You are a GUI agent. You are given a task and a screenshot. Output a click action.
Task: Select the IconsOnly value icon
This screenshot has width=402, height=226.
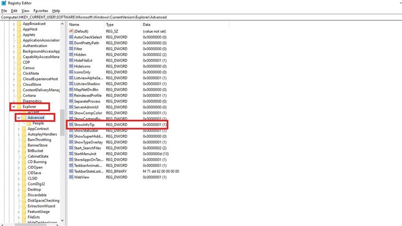pos(71,72)
